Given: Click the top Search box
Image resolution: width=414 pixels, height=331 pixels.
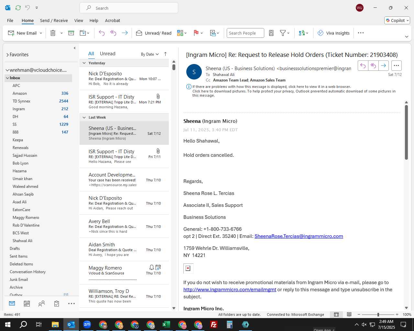Looking at the screenshot, I should tap(129, 8).
